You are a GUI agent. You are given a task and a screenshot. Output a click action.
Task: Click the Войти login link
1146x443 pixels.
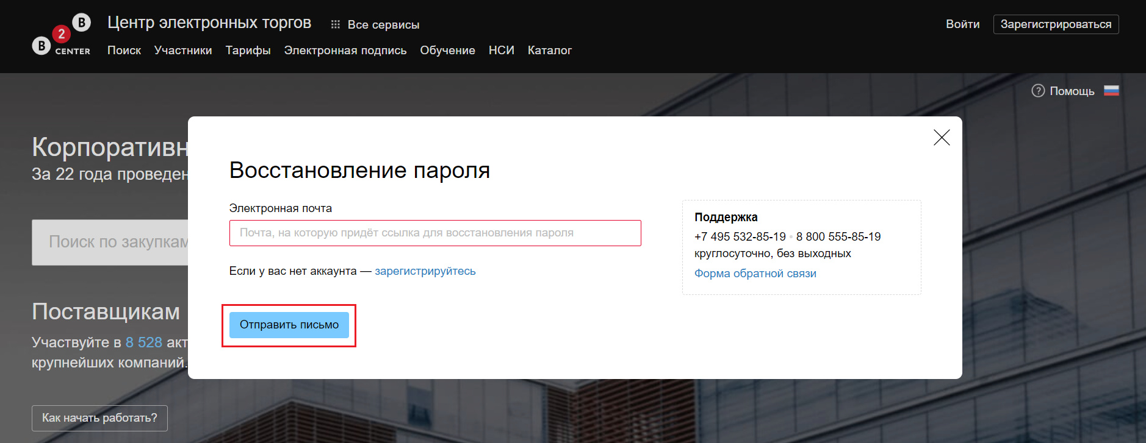pyautogui.click(x=962, y=24)
